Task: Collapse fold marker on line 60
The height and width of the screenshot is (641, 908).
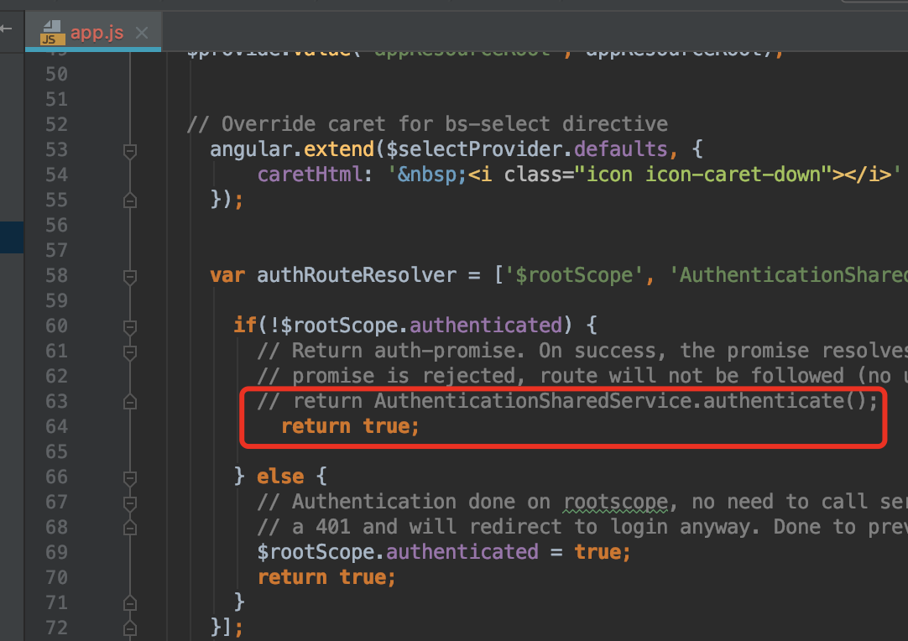Action: [x=130, y=326]
